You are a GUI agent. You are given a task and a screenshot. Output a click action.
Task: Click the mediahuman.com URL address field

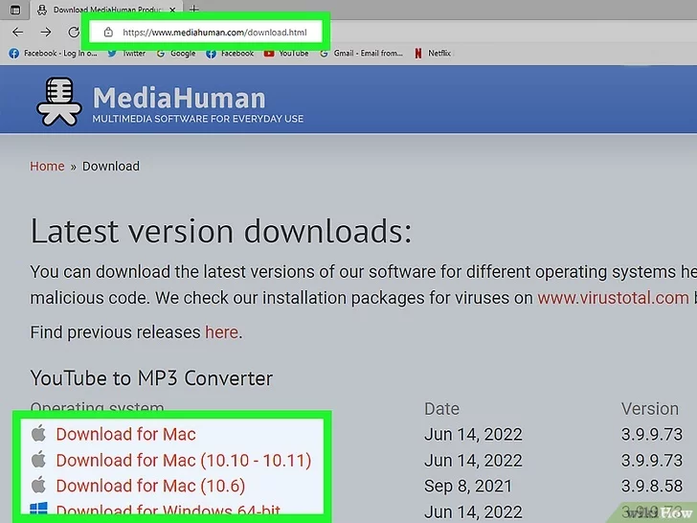point(214,33)
